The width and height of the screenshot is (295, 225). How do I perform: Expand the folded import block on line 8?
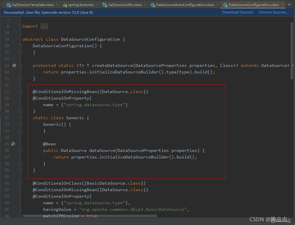coord(21,26)
